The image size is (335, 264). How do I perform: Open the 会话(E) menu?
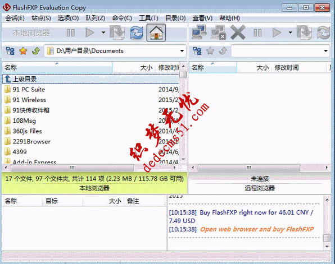(15, 18)
